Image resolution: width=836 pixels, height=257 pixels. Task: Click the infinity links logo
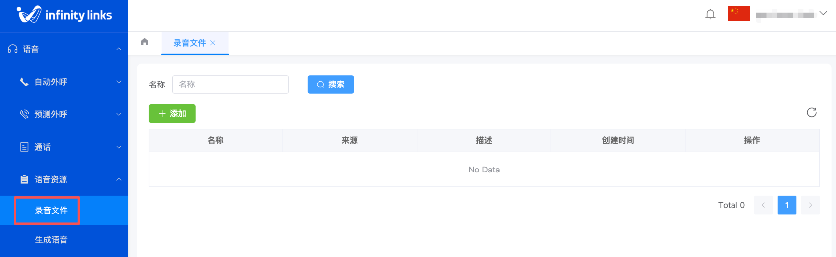pos(64,15)
